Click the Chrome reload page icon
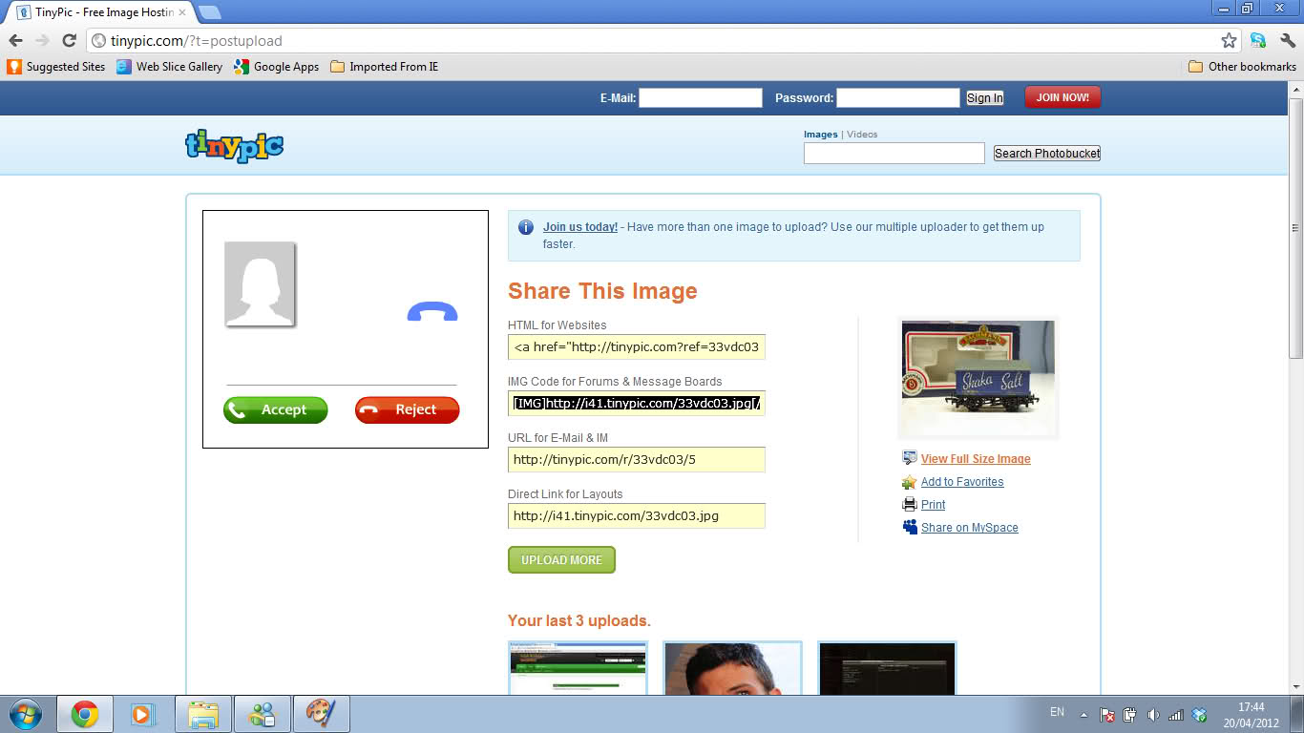Viewport: 1304px width, 733px height. tap(69, 40)
